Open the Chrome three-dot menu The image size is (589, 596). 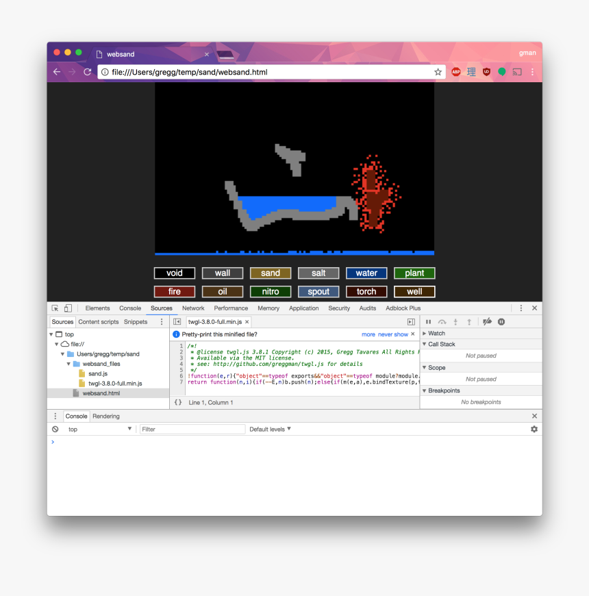tap(532, 72)
